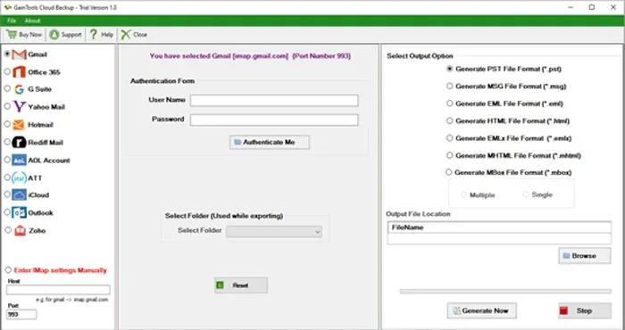Click the iCloud cloud icon
625x330 pixels.
(x=19, y=195)
